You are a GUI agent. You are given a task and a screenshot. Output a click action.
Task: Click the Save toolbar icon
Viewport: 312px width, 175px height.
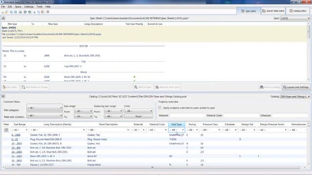[x=11, y=12]
